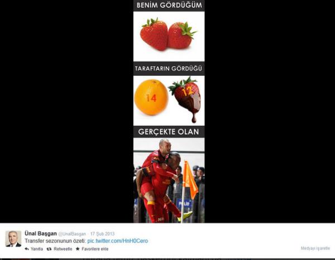Click the retweet arrows icon

[x=49, y=249]
